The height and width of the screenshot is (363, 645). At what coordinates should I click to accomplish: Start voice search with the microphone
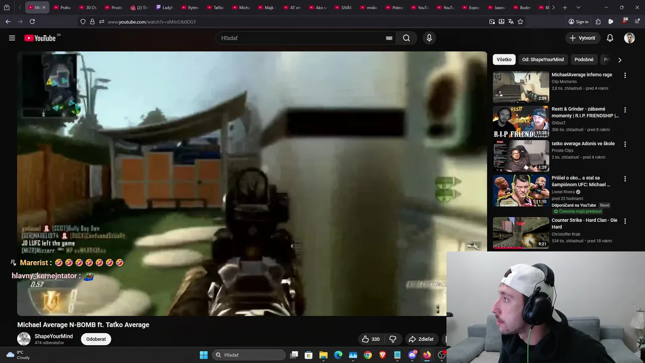(x=429, y=38)
